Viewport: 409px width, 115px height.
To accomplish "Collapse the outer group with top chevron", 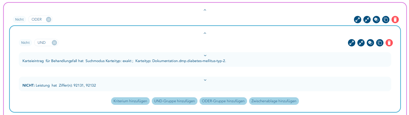I will tap(205, 10).
